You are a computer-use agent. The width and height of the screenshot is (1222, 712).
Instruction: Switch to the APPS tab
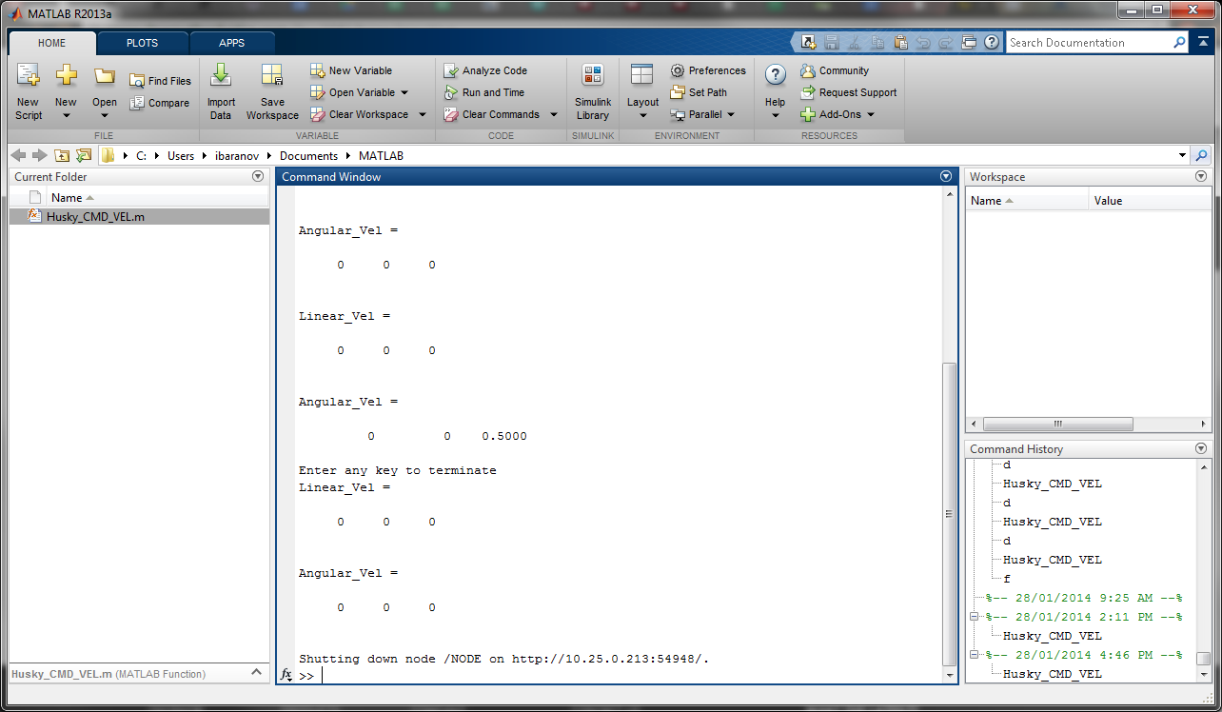point(231,43)
